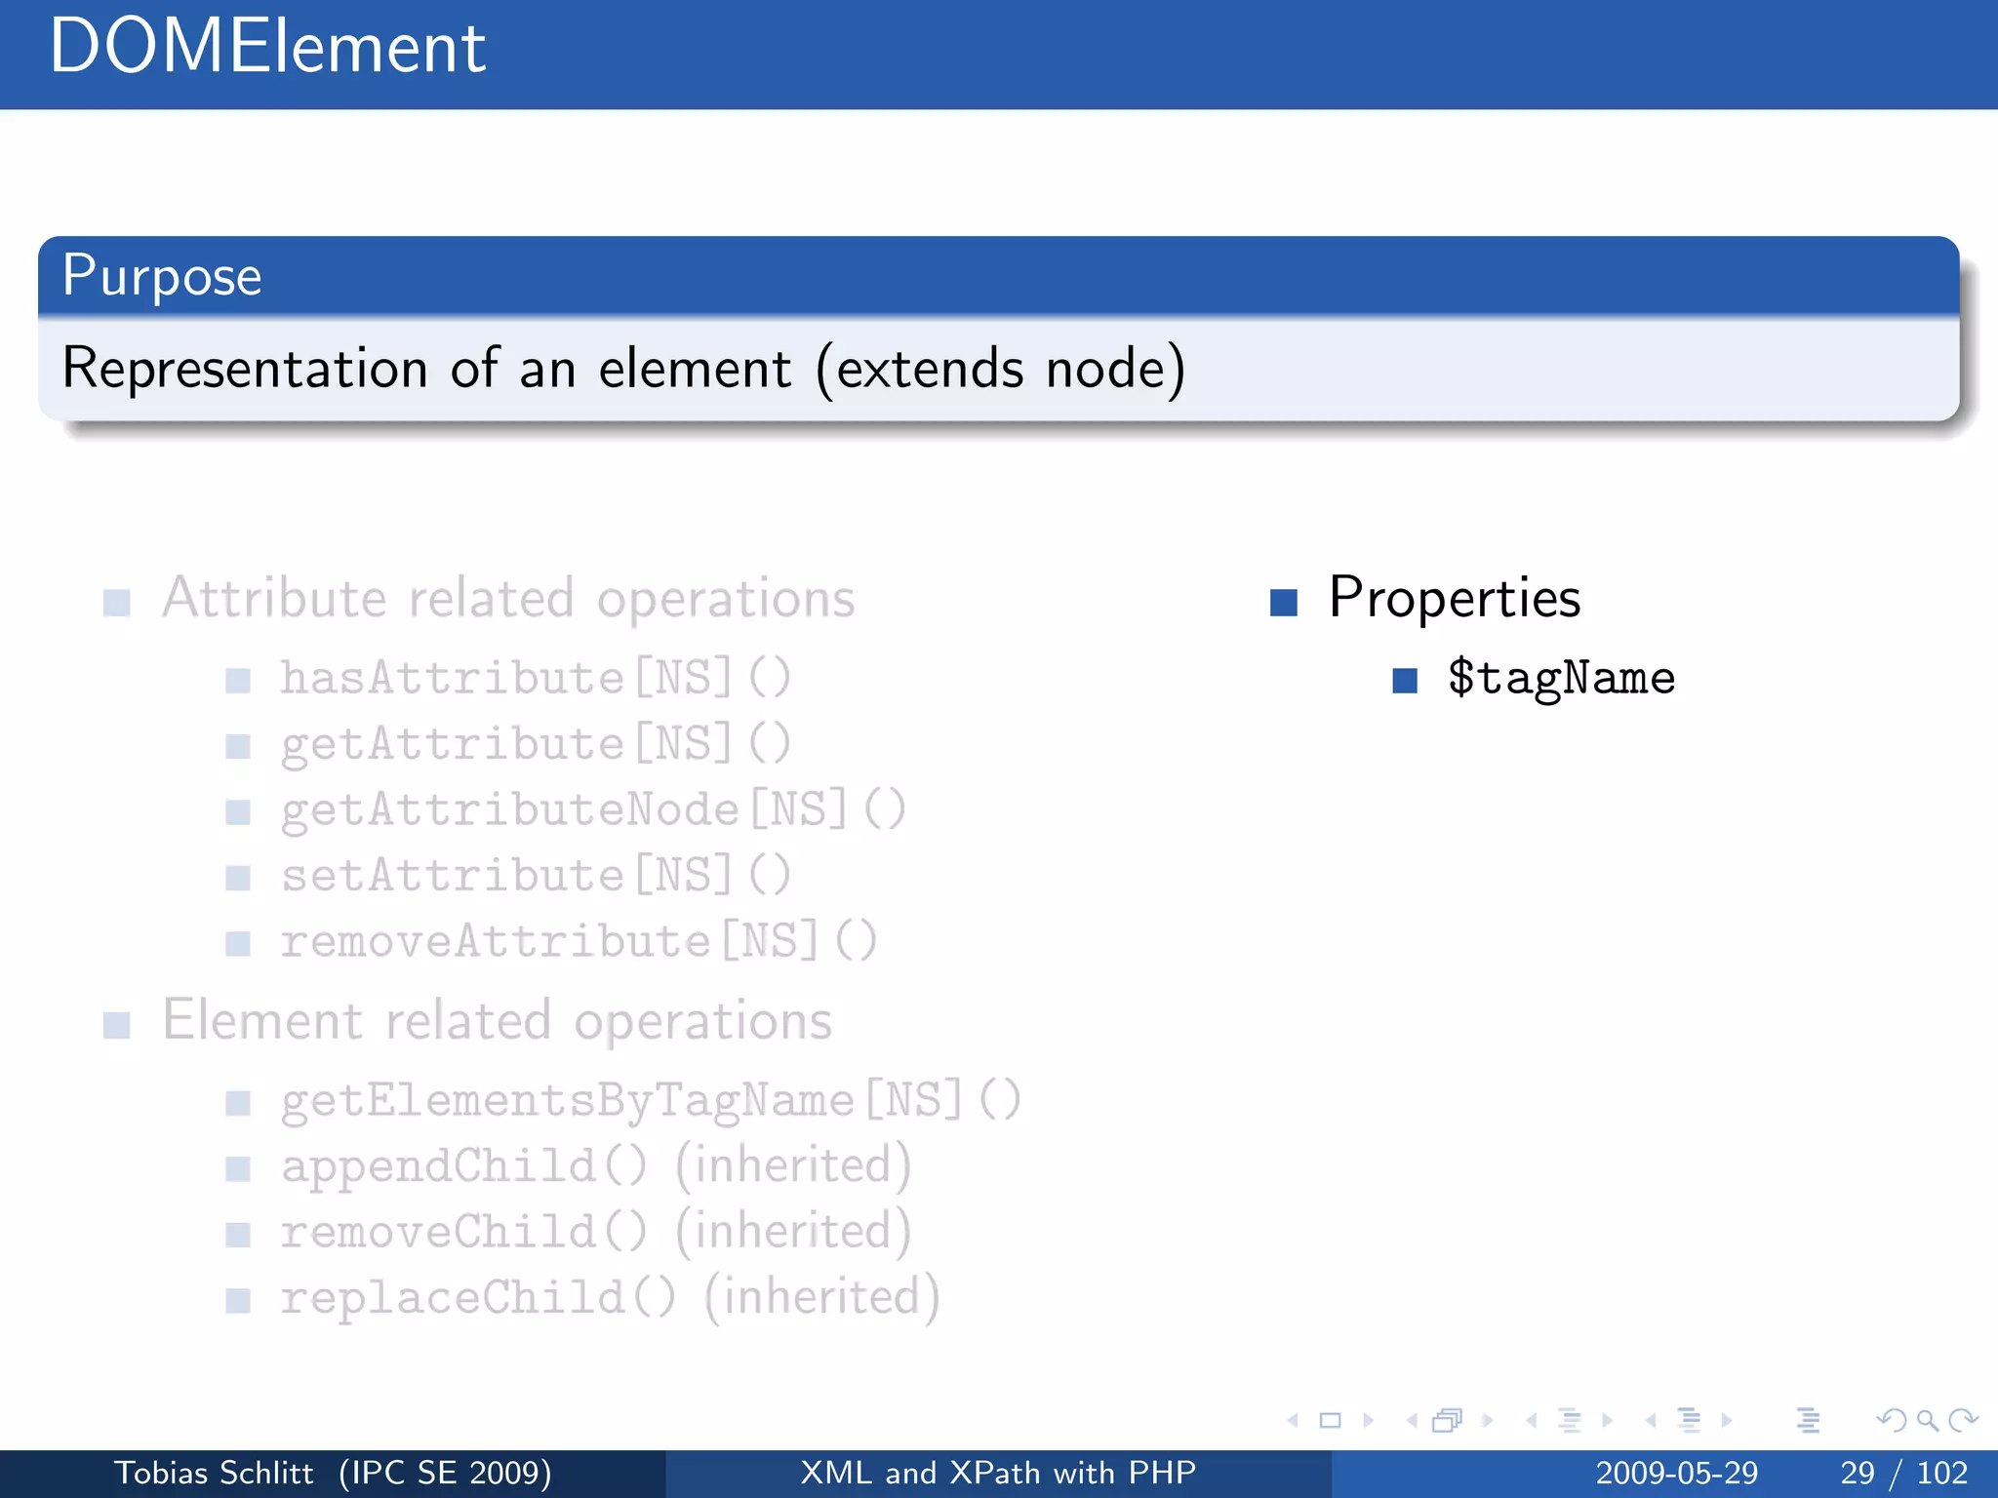Click the frame stack navigation icon

[1448, 1421]
